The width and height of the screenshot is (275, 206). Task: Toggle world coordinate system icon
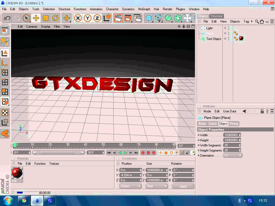[107, 18]
